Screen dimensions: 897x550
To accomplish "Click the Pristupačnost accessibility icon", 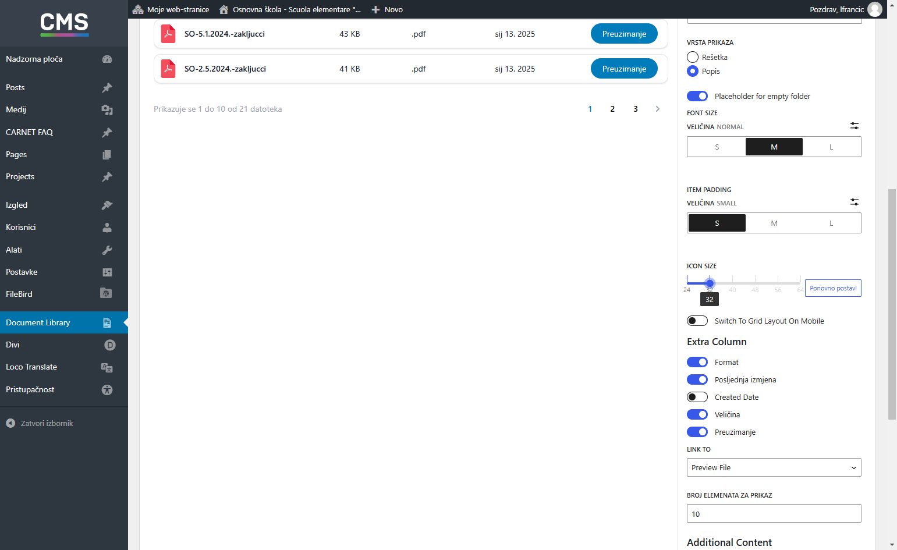I will click(107, 390).
